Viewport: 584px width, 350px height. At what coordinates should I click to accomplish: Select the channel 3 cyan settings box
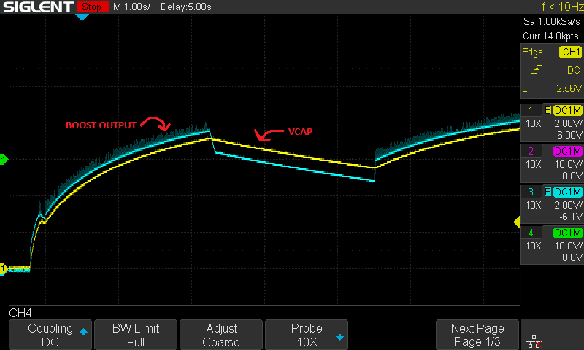552,204
